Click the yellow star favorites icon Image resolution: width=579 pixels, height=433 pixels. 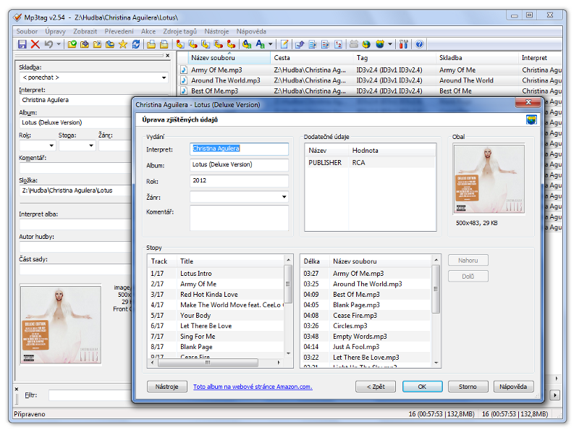(123, 44)
